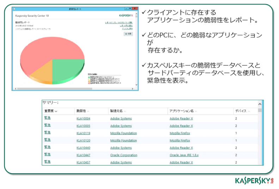
Task: Open vulnerability KLA10447
Action: point(83,155)
